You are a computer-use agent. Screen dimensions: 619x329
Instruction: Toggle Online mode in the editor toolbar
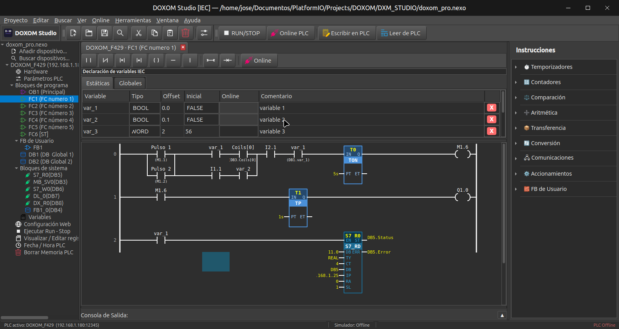tap(259, 60)
